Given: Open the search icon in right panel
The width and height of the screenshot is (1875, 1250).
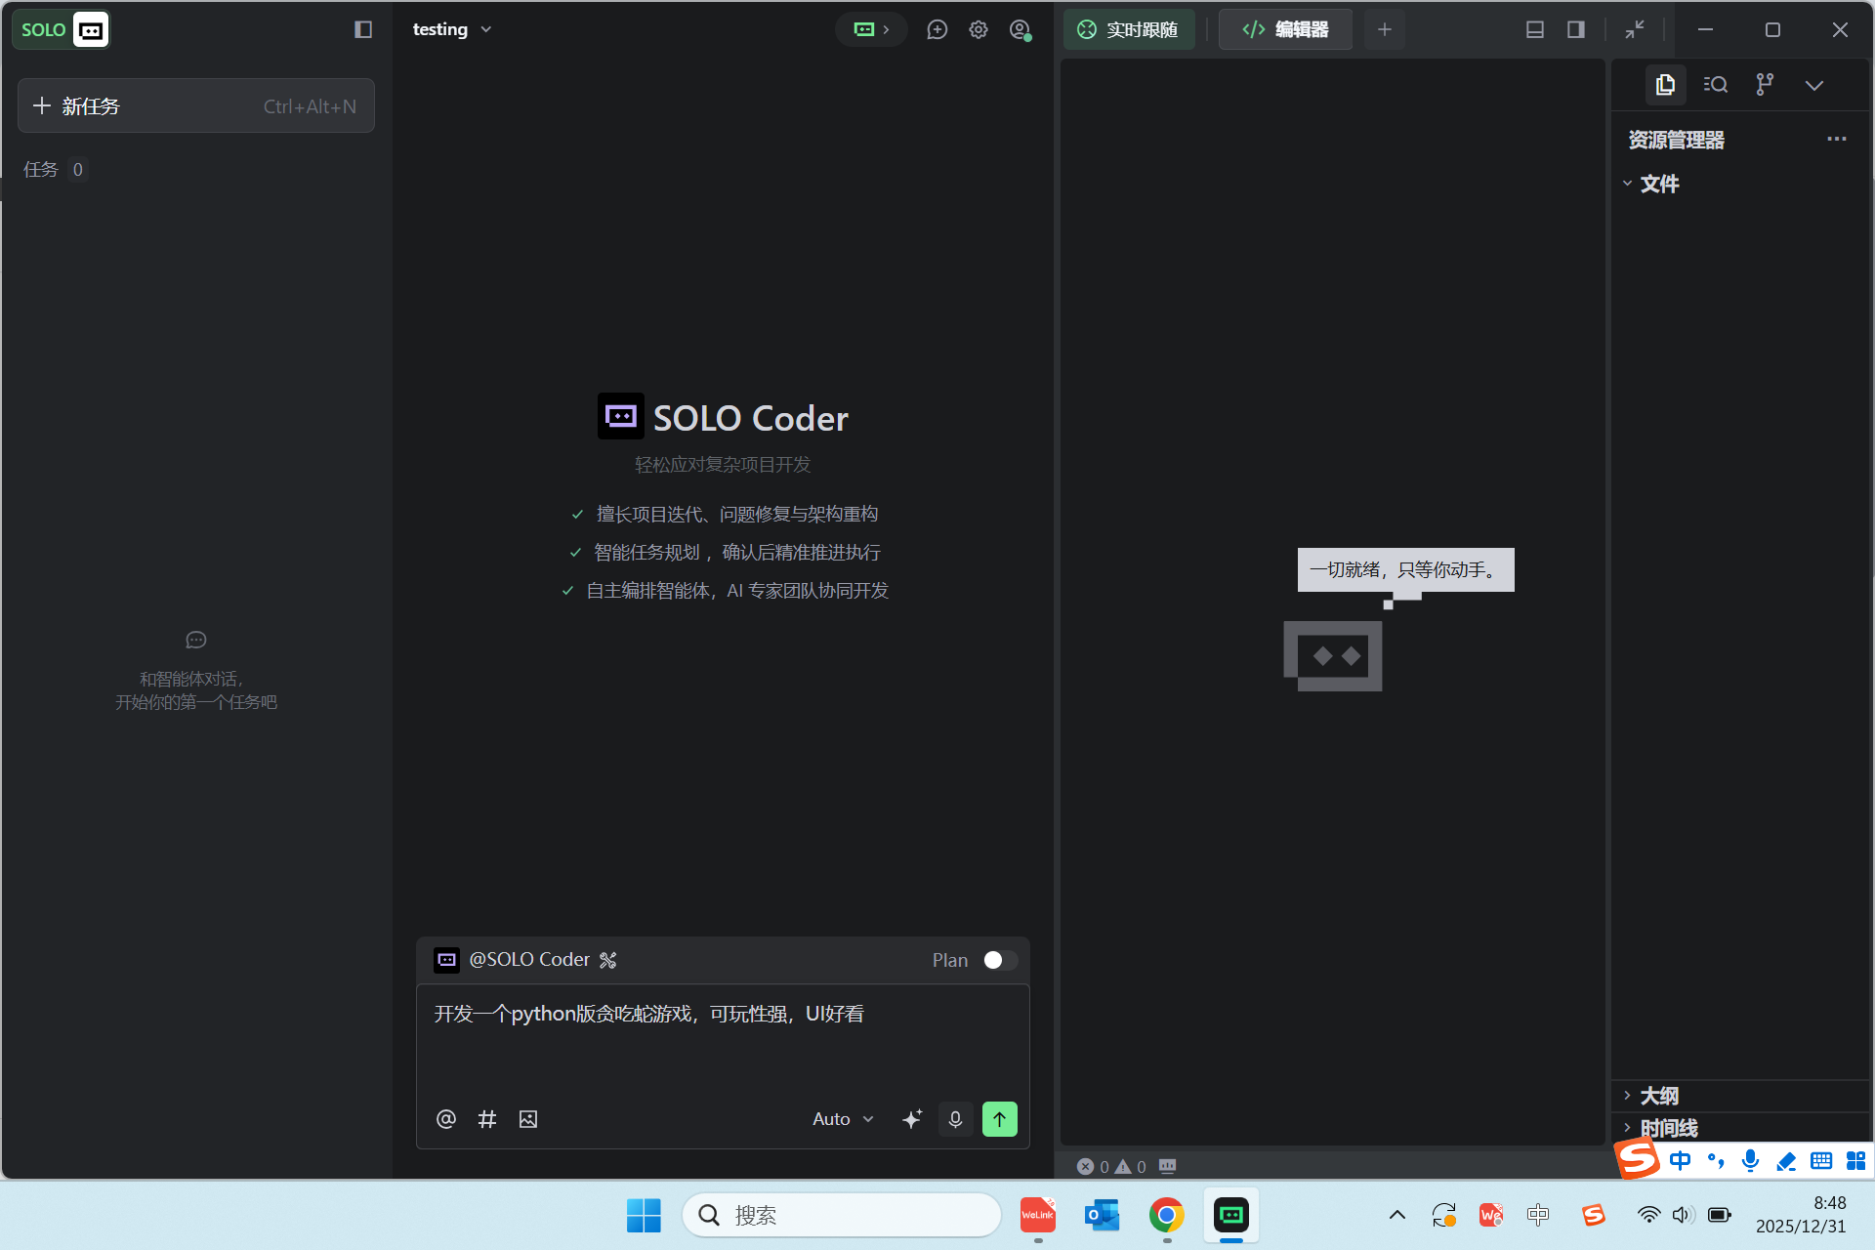Looking at the screenshot, I should (x=1716, y=85).
